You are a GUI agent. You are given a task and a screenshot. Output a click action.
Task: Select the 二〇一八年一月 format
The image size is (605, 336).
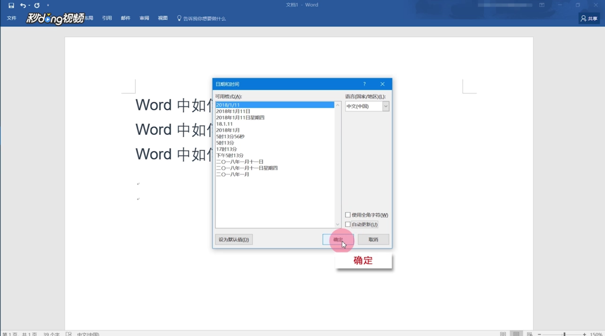point(274,174)
